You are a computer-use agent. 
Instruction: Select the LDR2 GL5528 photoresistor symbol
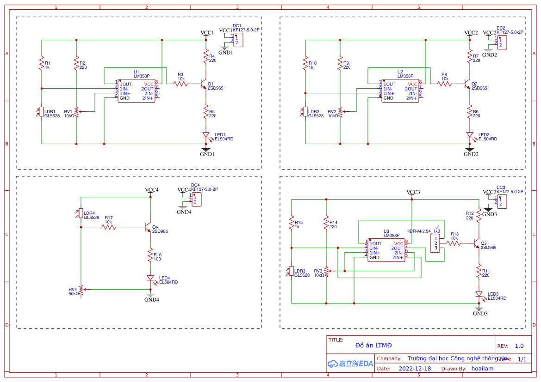coord(305,111)
